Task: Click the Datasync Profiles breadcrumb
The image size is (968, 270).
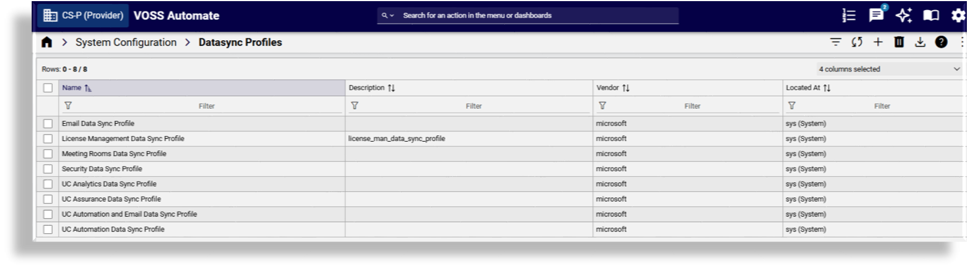Action: 240,42
